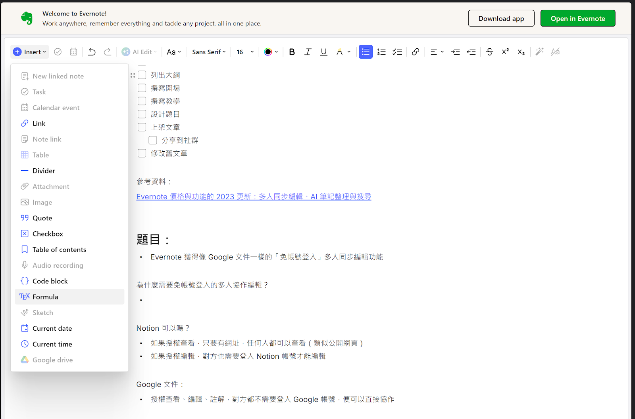The height and width of the screenshot is (419, 635).
Task: Open the calendar event toolbar icon
Action: tap(73, 52)
